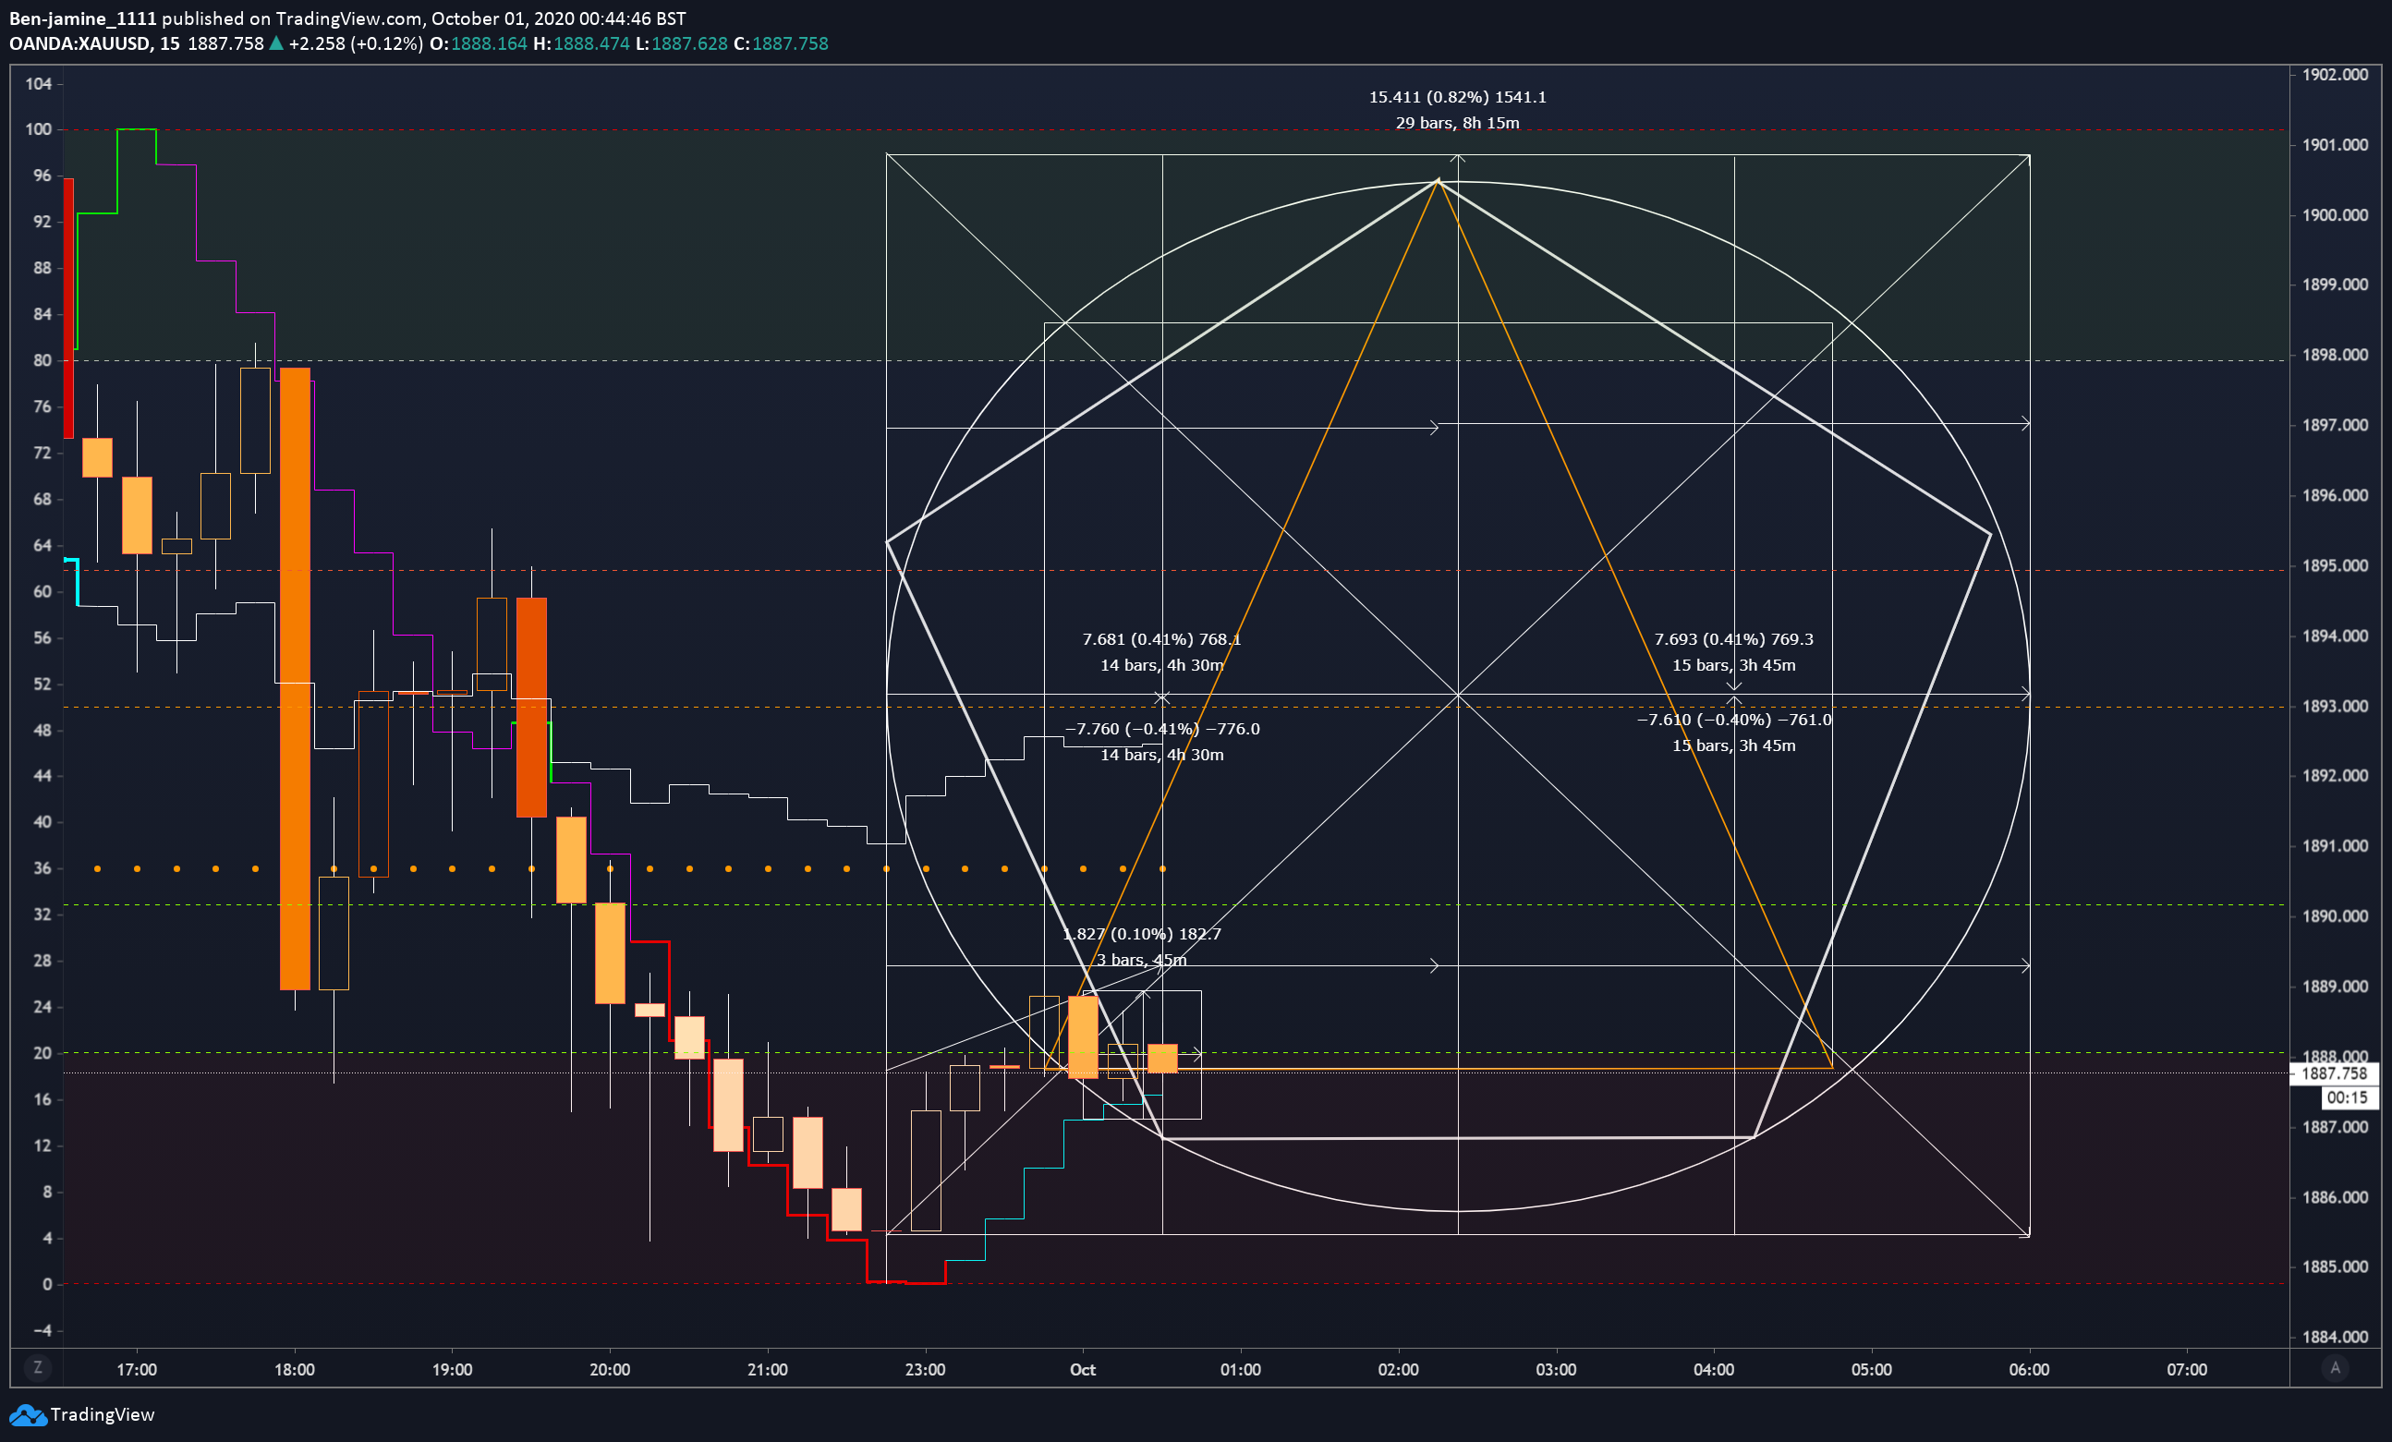Click the A auto-scale button at bottom-right
The height and width of the screenshot is (1442, 2392).
point(2336,1367)
